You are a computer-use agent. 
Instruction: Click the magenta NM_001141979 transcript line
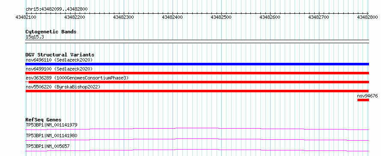pyautogui.click(x=197, y=129)
